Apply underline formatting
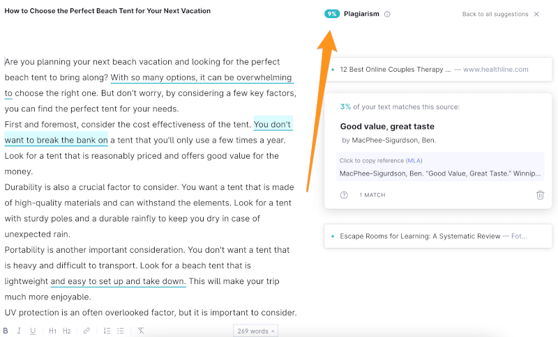 33,331
